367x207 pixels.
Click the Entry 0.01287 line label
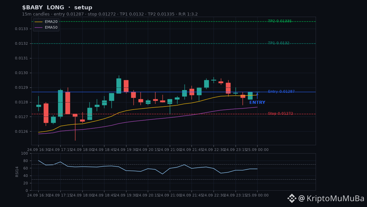tap(281, 91)
